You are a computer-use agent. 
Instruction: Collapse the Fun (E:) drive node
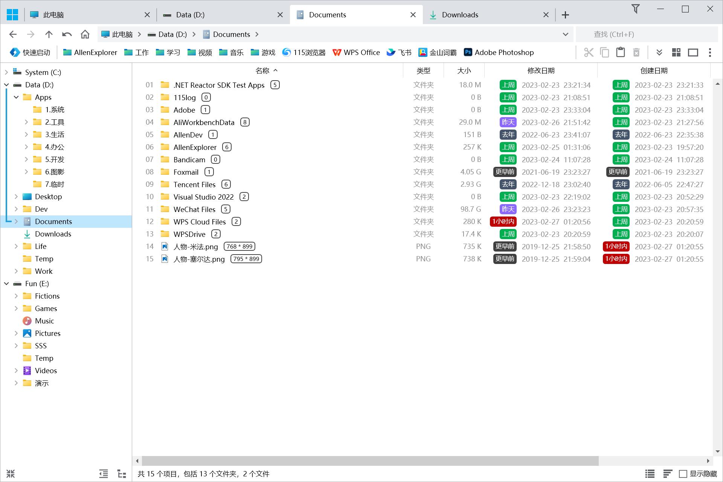[6, 284]
